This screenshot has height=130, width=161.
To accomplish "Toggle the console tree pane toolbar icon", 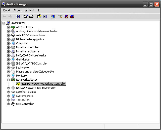I will click(18, 16).
